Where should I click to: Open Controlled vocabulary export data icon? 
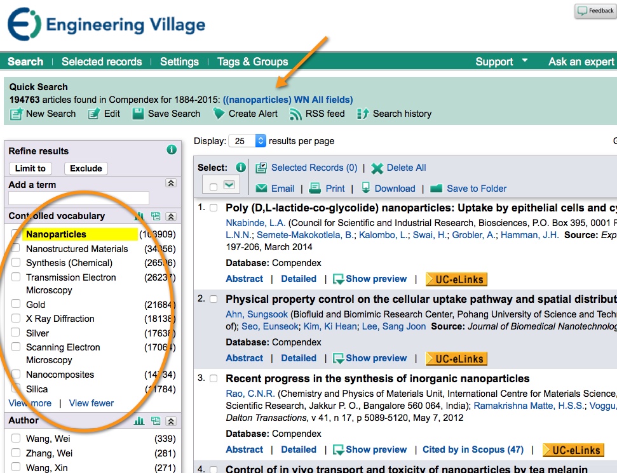[156, 216]
